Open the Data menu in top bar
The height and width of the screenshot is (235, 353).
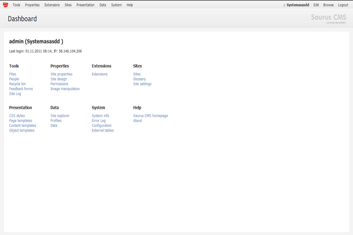[102, 5]
